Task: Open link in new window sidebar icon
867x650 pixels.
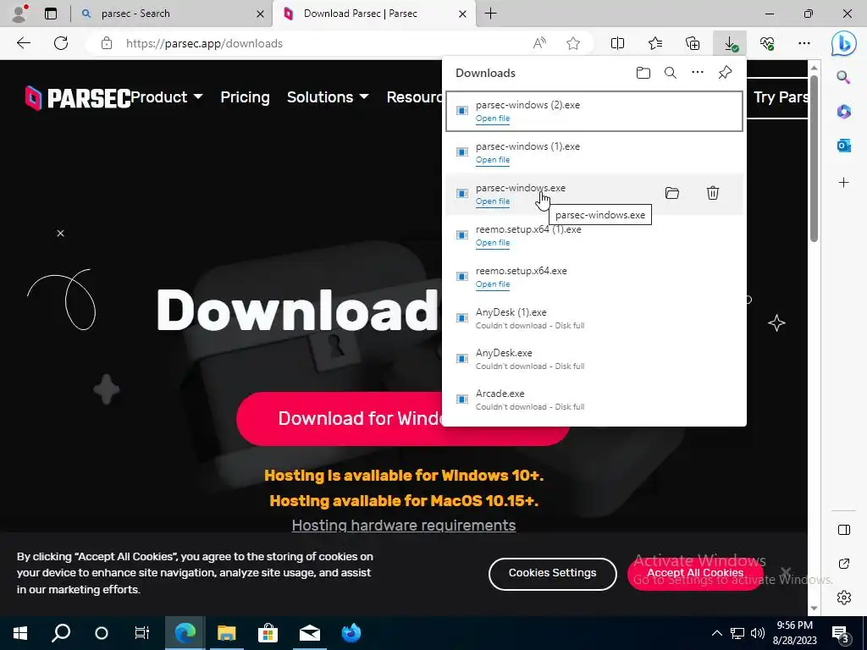Action: [x=844, y=564]
